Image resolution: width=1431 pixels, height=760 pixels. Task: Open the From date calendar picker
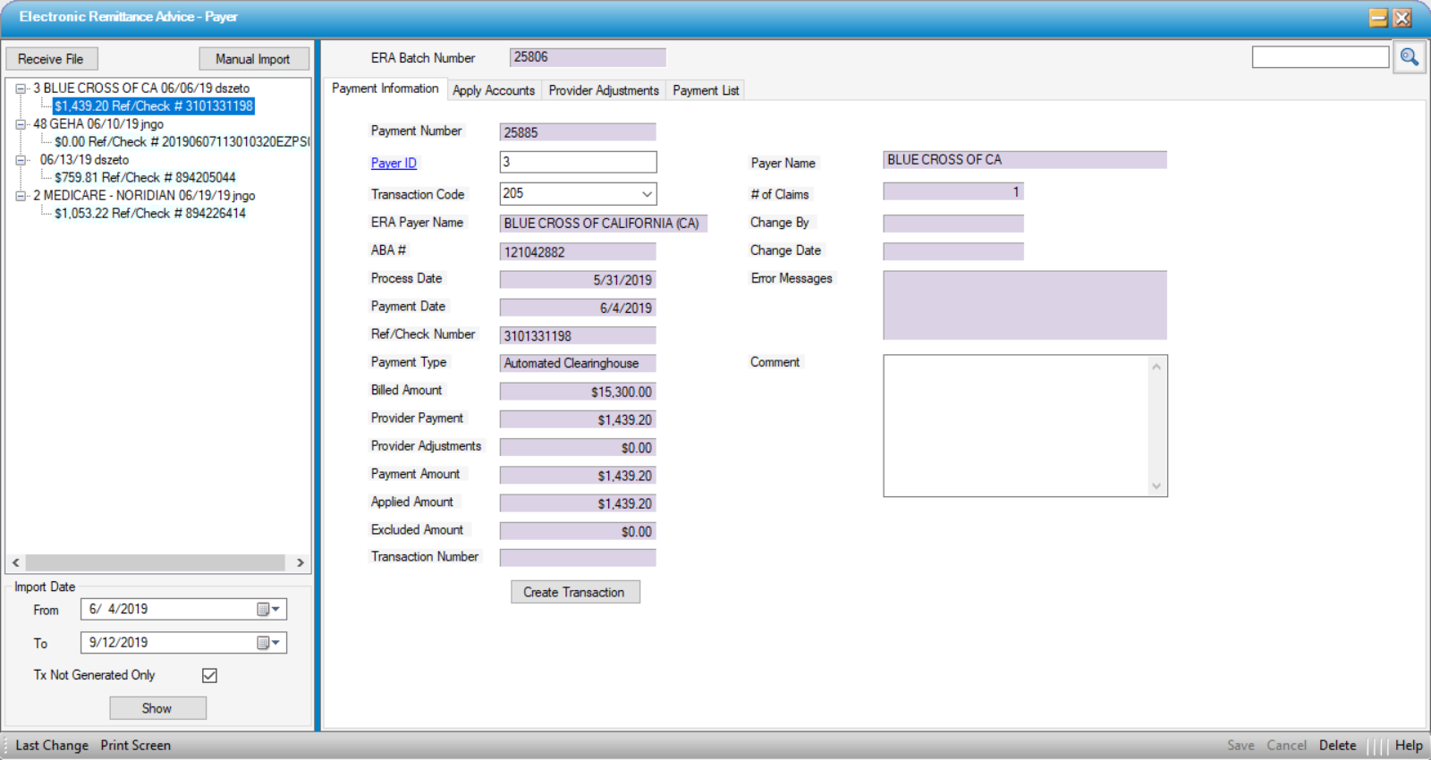tap(268, 610)
